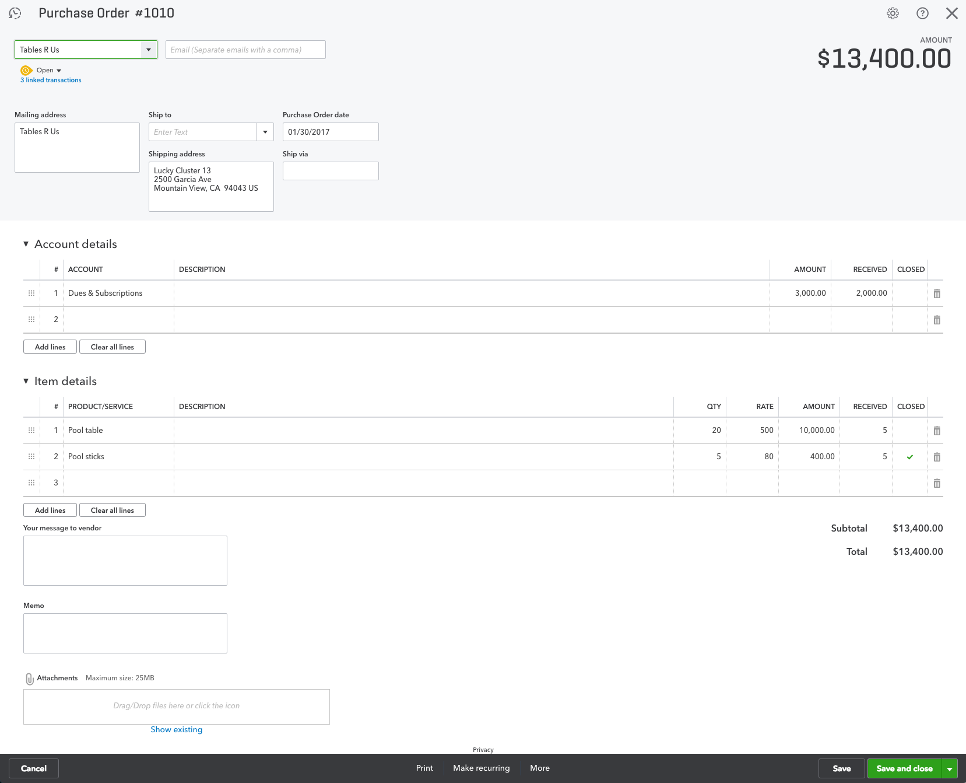This screenshot has height=783, width=966.
Task: Open the 3 linked transactions link
Action: tap(51, 81)
